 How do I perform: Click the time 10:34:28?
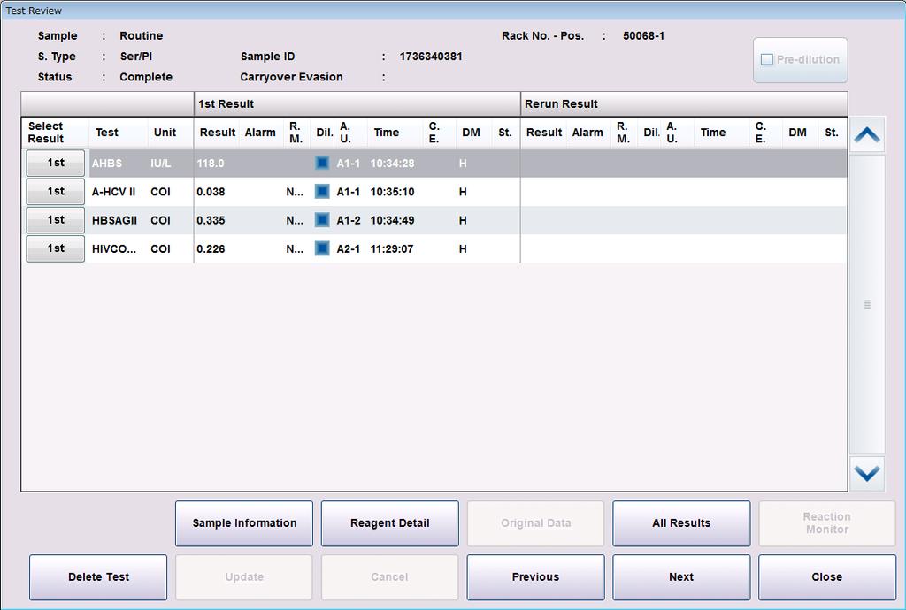click(392, 164)
